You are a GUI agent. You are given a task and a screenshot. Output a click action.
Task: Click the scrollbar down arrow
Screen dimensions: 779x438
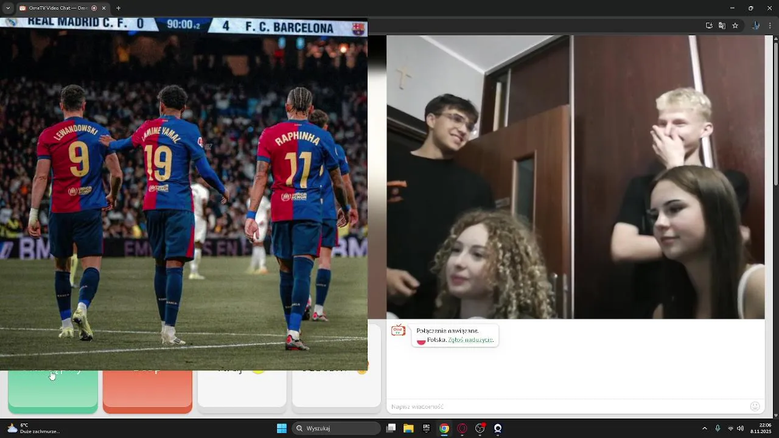pyautogui.click(x=775, y=415)
